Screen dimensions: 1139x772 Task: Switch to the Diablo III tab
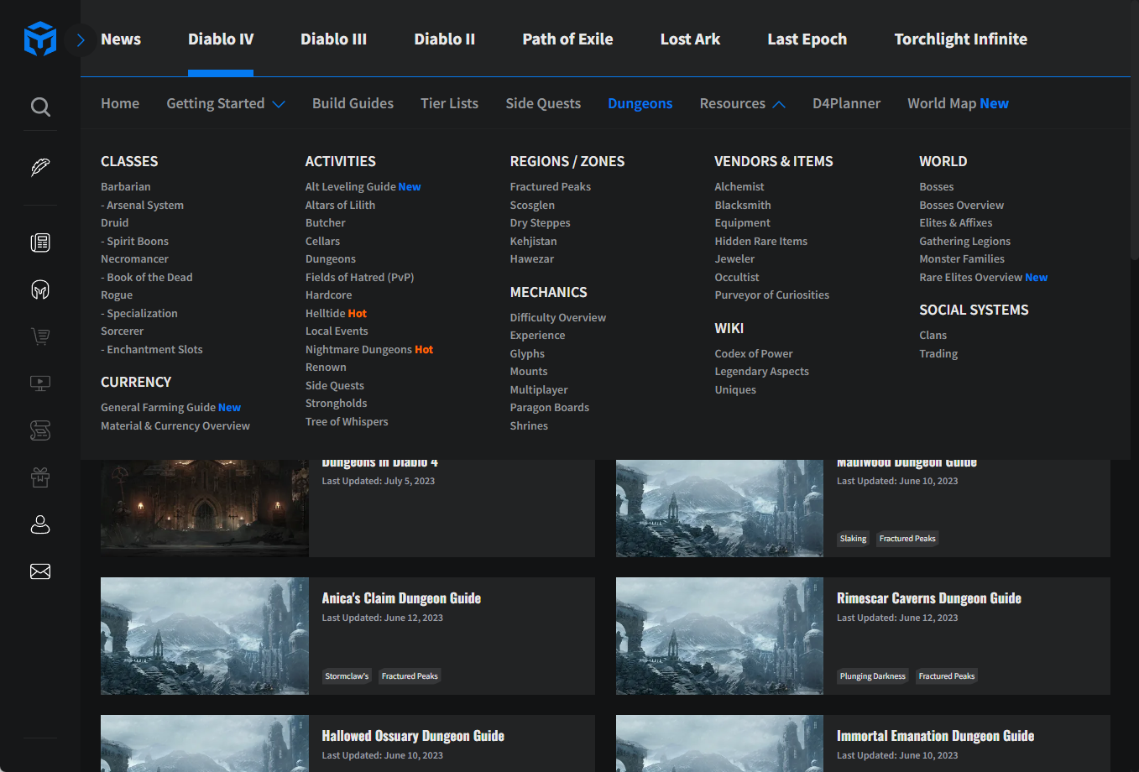pyautogui.click(x=334, y=39)
